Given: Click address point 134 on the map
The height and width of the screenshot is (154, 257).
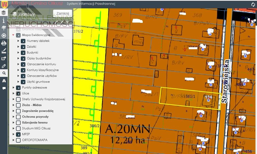Looking at the screenshot, I should tap(208, 100).
